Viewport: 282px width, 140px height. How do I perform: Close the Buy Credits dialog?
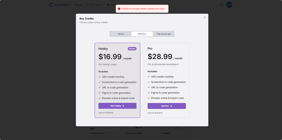point(205,17)
